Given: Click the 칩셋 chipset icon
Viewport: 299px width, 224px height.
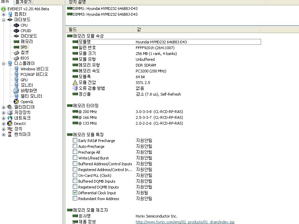Looking at the screenshot, I should point(16,53).
